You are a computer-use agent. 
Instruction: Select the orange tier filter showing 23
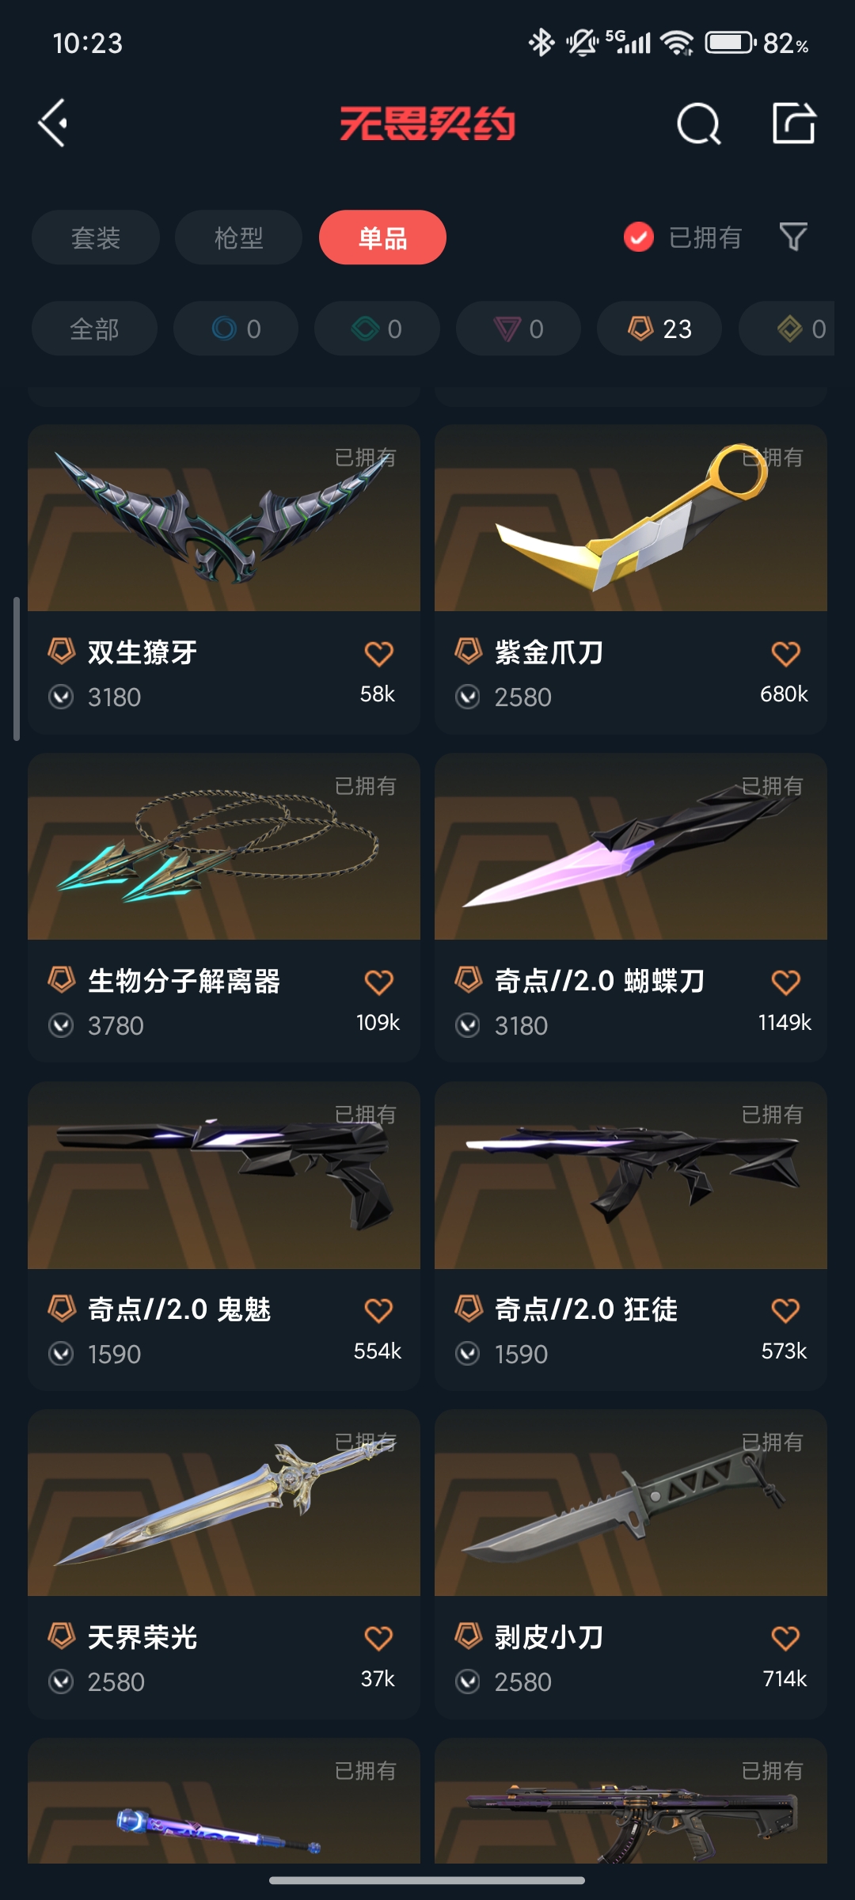coord(659,329)
